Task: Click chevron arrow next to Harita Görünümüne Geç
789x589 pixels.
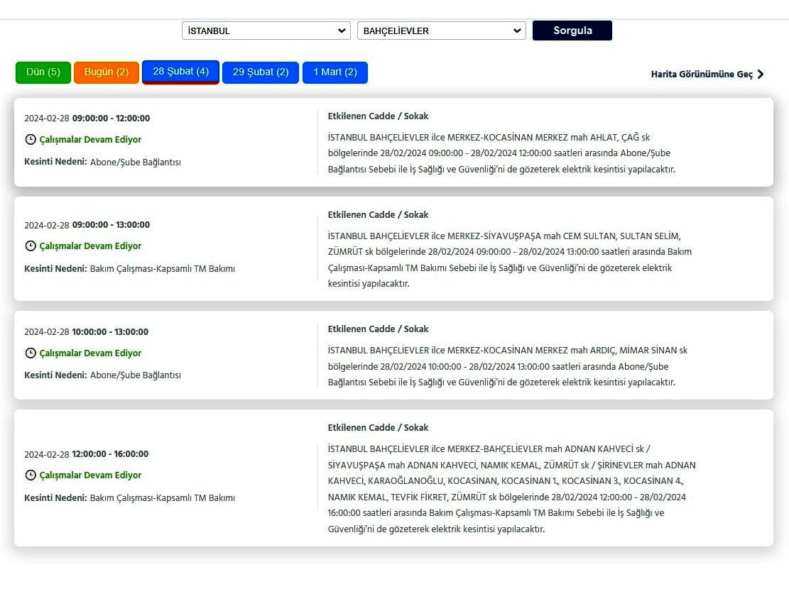Action: coord(761,74)
